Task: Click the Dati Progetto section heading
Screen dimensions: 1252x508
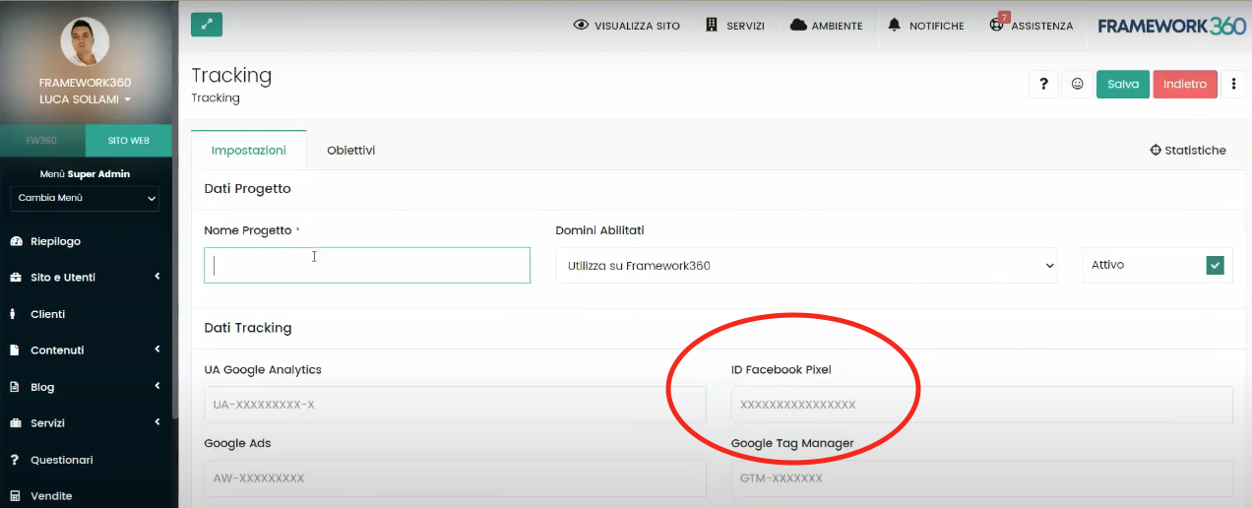Action: [247, 188]
